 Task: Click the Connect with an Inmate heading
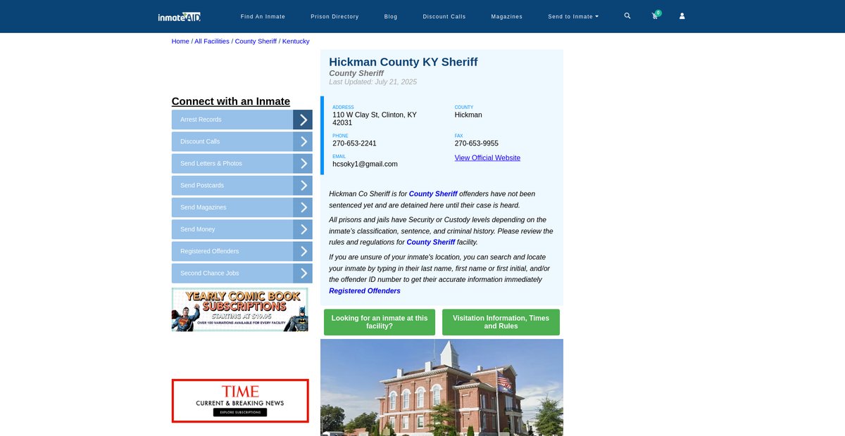231,101
